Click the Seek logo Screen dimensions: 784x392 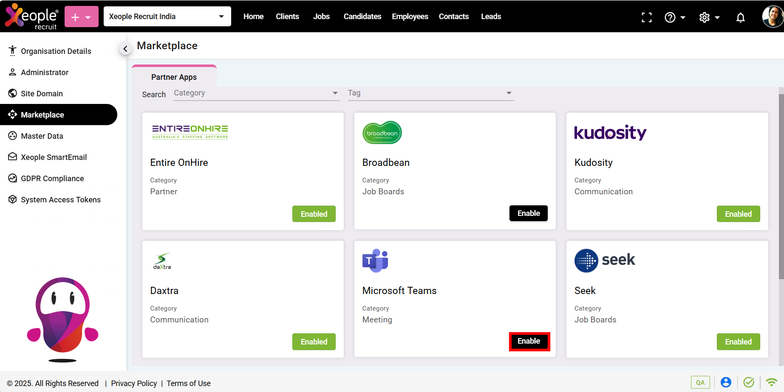(x=605, y=260)
